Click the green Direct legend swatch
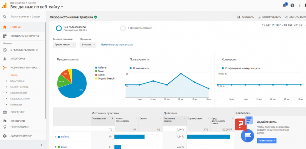 pos(96,71)
